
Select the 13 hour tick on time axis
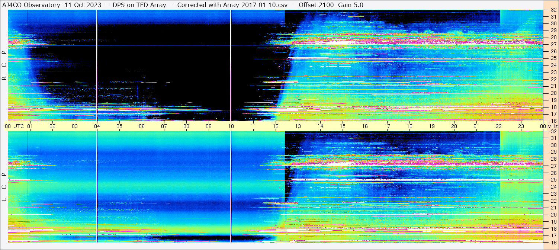[x=298, y=126]
